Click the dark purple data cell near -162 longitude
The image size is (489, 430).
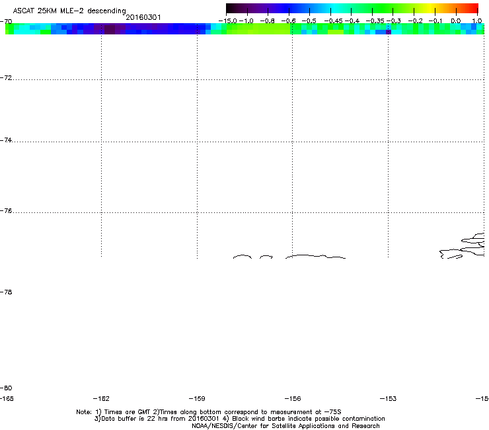click(110, 29)
